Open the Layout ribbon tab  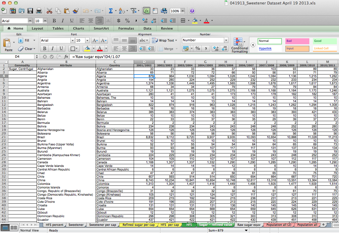37,28
